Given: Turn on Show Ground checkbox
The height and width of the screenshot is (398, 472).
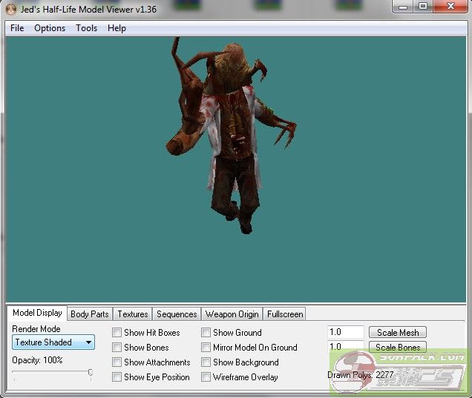Looking at the screenshot, I should point(206,333).
